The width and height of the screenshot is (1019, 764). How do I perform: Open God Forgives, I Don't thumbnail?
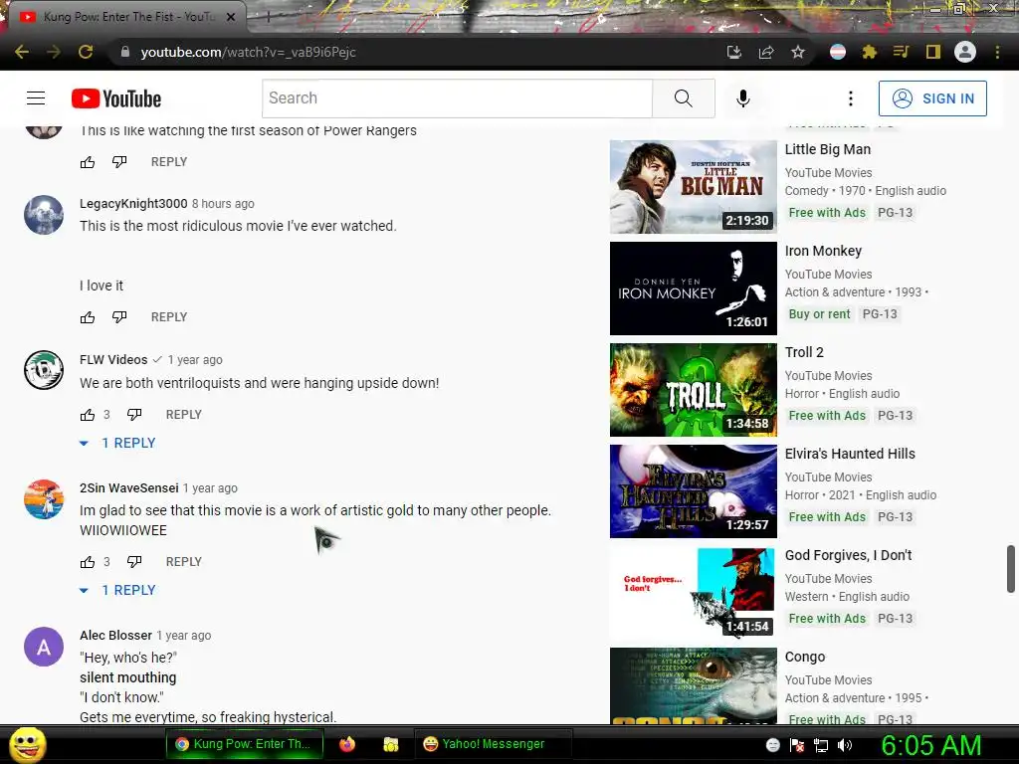pos(694,593)
